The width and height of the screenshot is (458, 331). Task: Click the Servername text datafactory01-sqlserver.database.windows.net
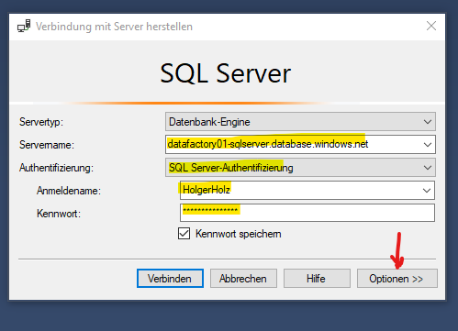(268, 144)
